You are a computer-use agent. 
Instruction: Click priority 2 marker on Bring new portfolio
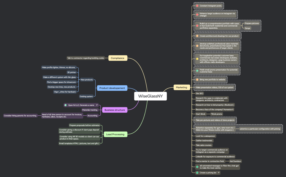(x=197, y=80)
